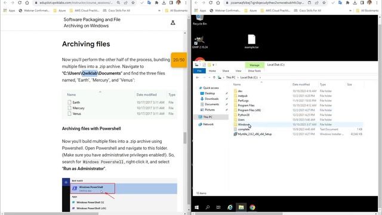Open AWS Cloud Practitioner bookmark in left browser
The width and height of the screenshot is (382, 215).
[84, 11]
